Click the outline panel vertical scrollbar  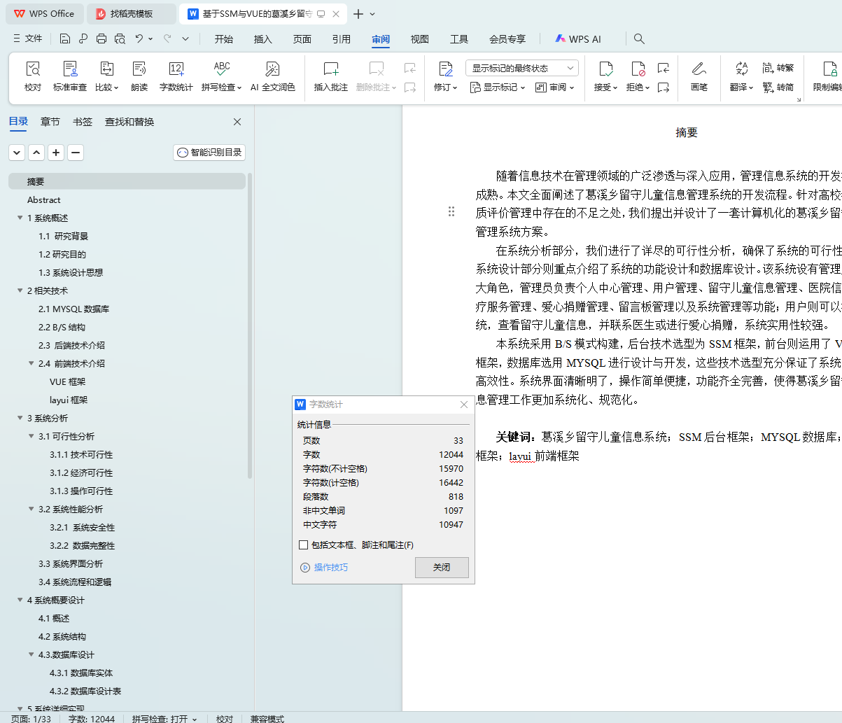pos(251,325)
